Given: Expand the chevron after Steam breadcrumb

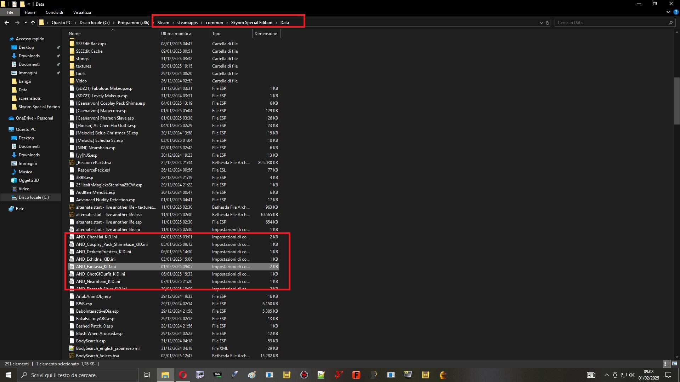Looking at the screenshot, I should 173,23.
